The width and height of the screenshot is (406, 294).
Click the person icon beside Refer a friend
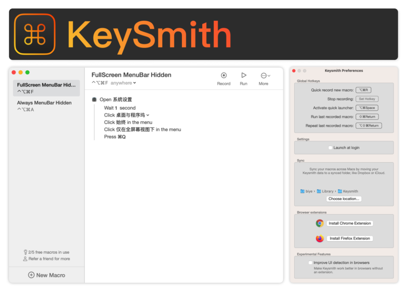click(25, 259)
